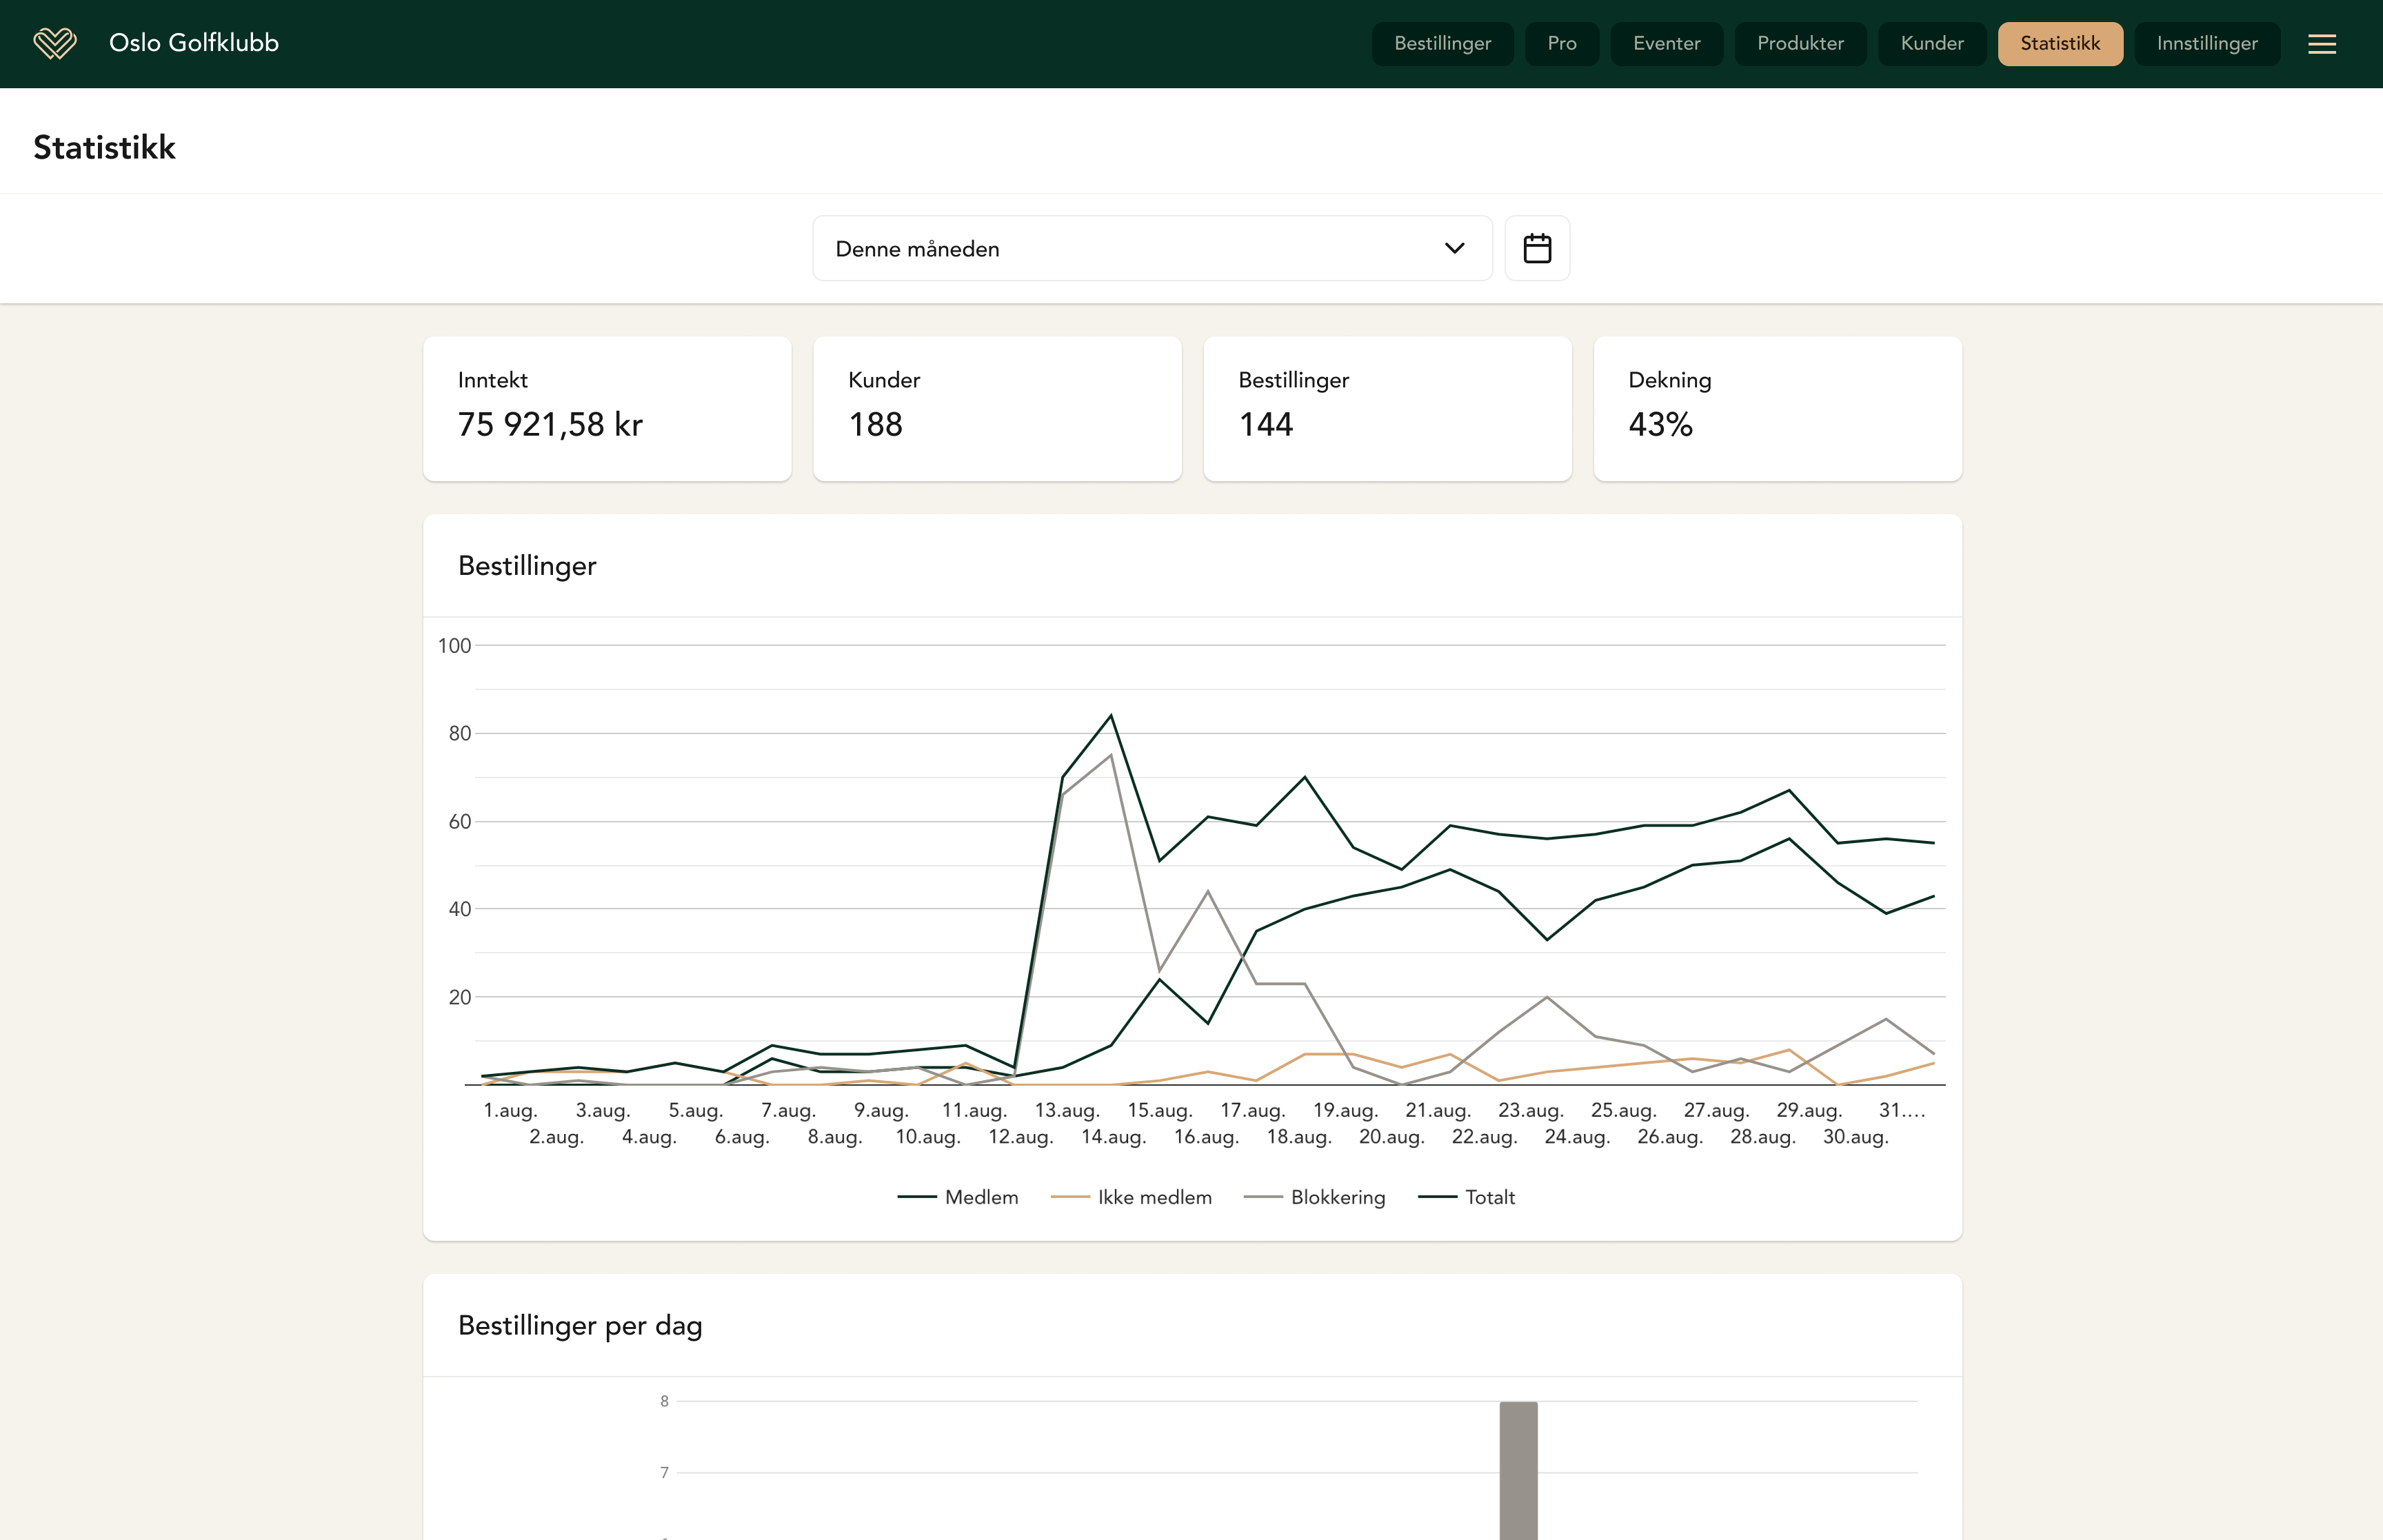2383x1540 pixels.
Task: Click the Bestillinger 144 stat card
Action: tap(1387, 408)
